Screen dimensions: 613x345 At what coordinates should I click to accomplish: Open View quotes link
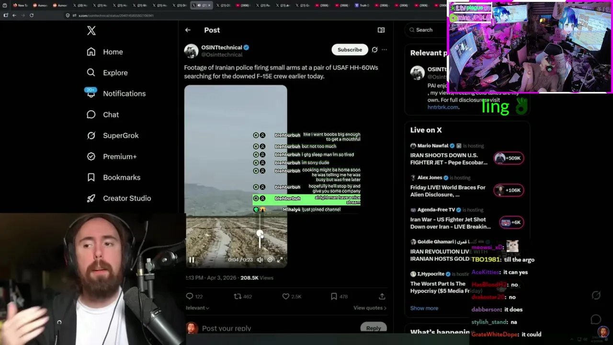[370, 308]
